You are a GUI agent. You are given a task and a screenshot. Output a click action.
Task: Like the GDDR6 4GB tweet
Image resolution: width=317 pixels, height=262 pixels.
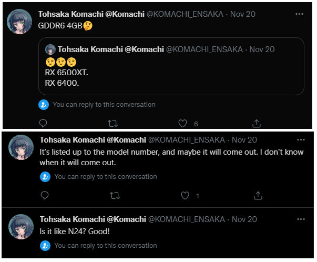(183, 124)
